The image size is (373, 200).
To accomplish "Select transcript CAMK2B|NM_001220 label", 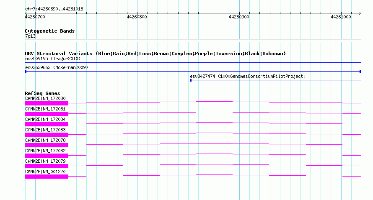I will [45, 172].
